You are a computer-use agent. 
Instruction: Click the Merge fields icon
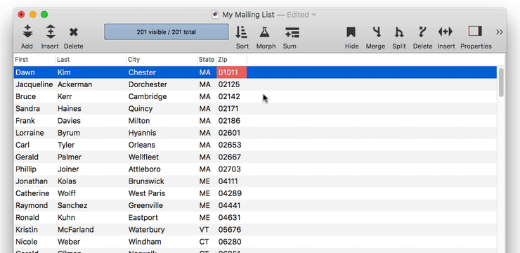(x=377, y=32)
